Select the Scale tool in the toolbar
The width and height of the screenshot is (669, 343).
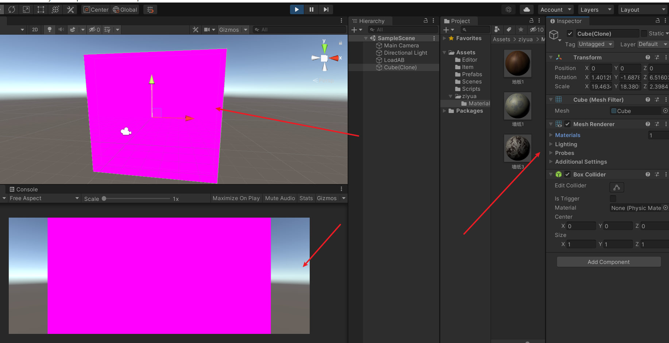pos(26,9)
